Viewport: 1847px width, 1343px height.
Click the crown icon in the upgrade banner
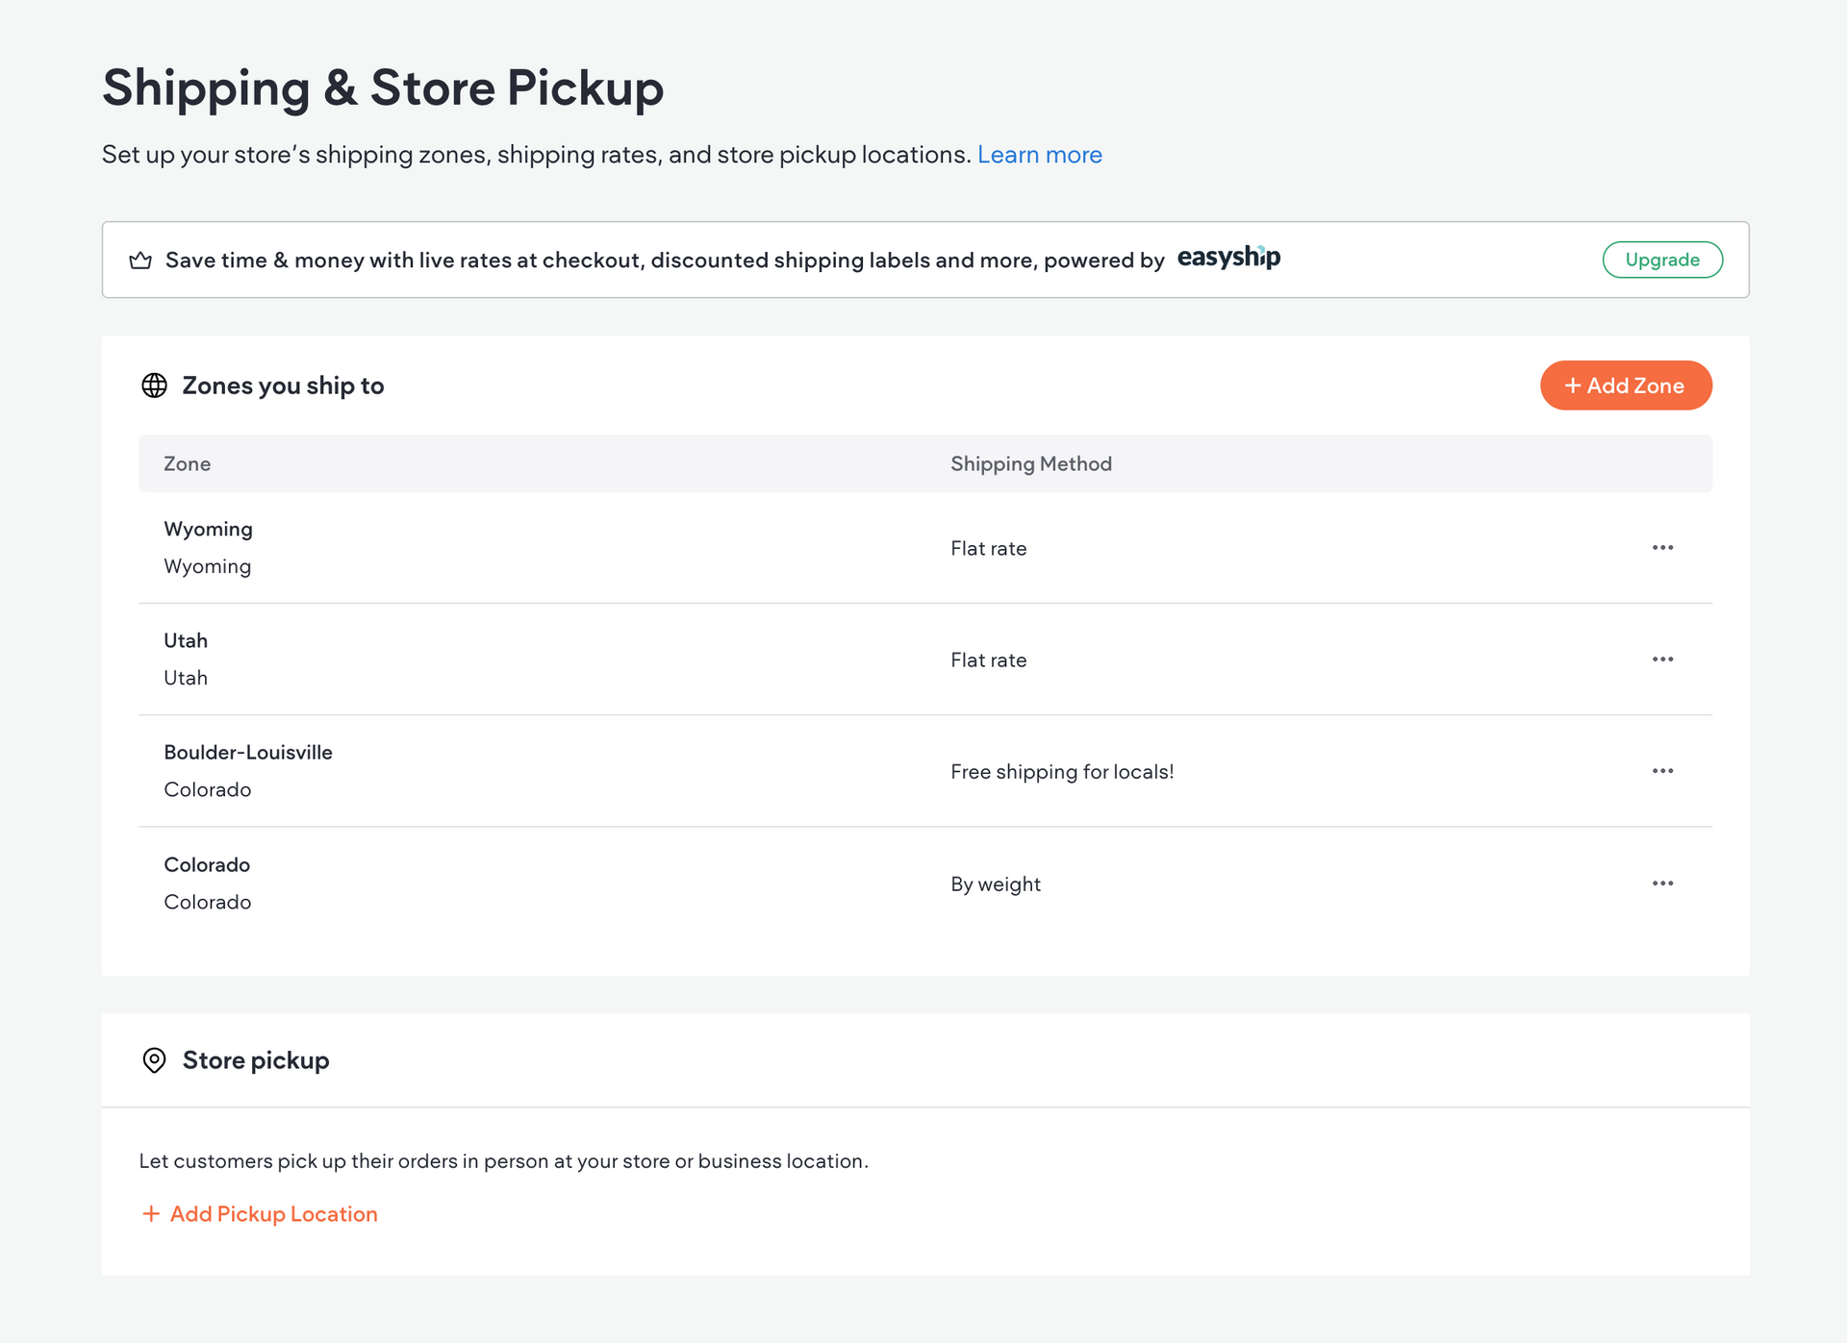[x=140, y=261]
